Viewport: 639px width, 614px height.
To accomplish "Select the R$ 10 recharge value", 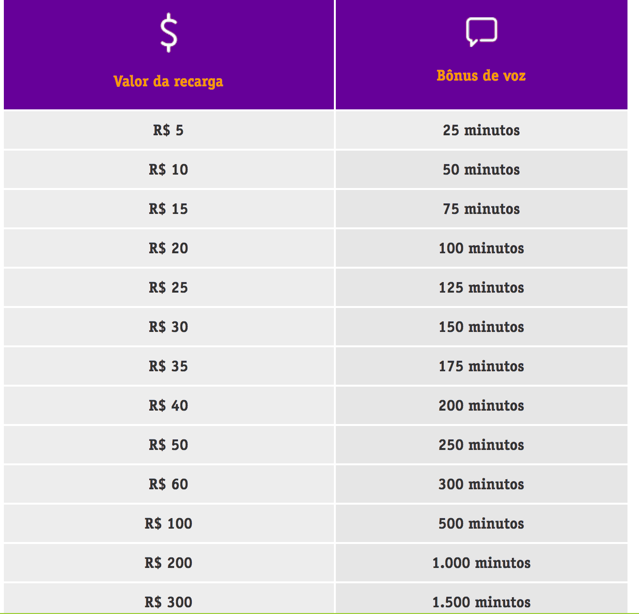I will click(168, 169).
